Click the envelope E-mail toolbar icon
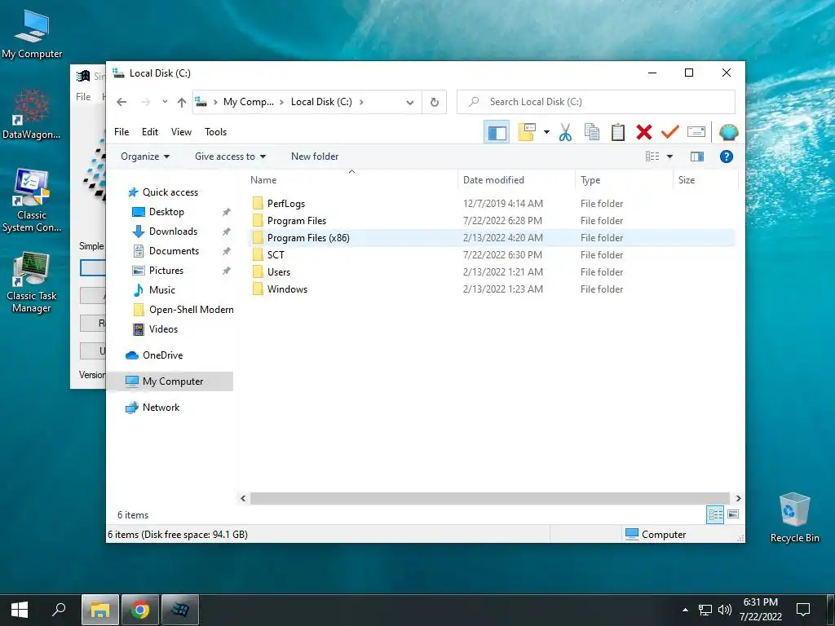The width and height of the screenshot is (835, 626). point(696,132)
